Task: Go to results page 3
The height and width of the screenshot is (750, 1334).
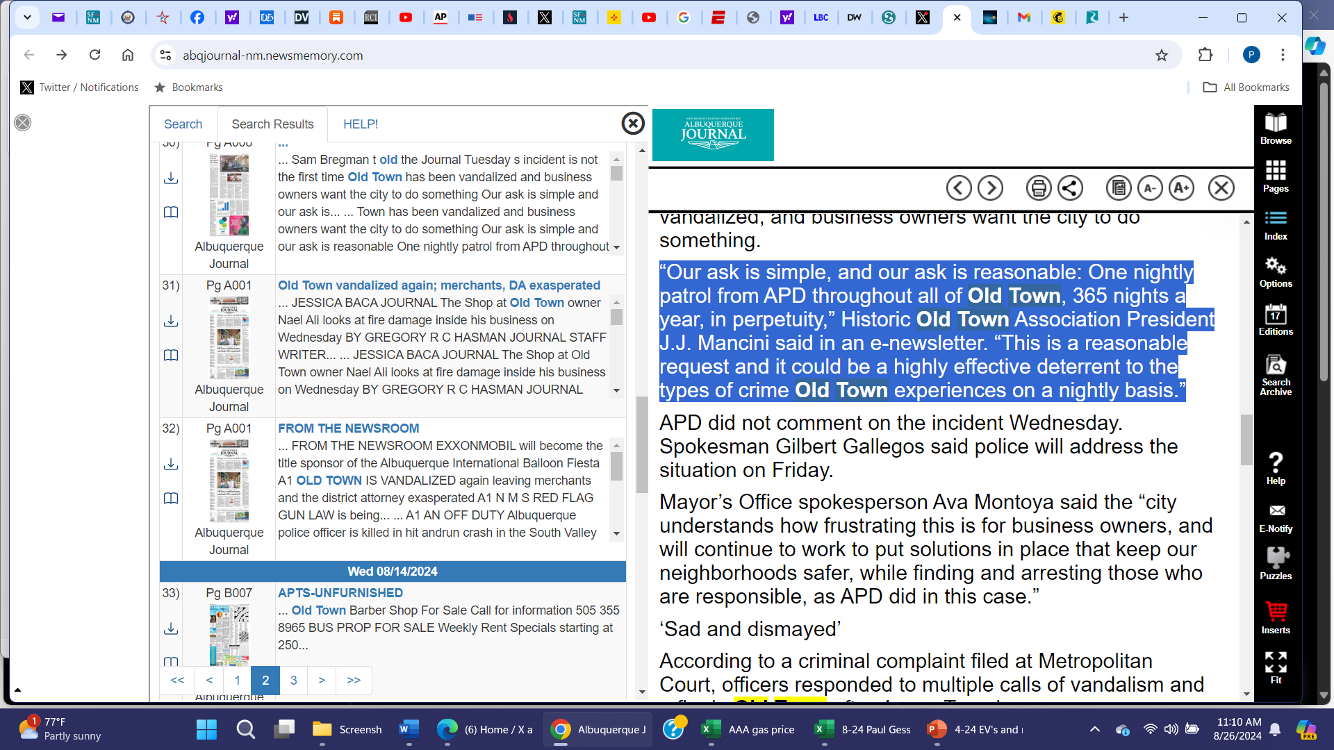Action: [x=293, y=681]
